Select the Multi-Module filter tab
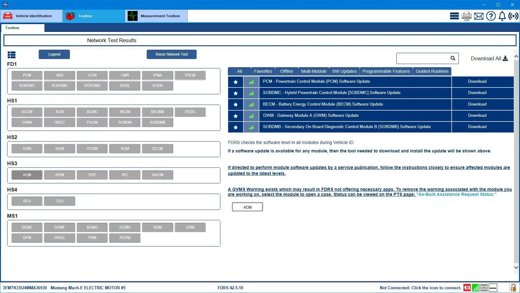This screenshot has width=520, height=293. [314, 71]
